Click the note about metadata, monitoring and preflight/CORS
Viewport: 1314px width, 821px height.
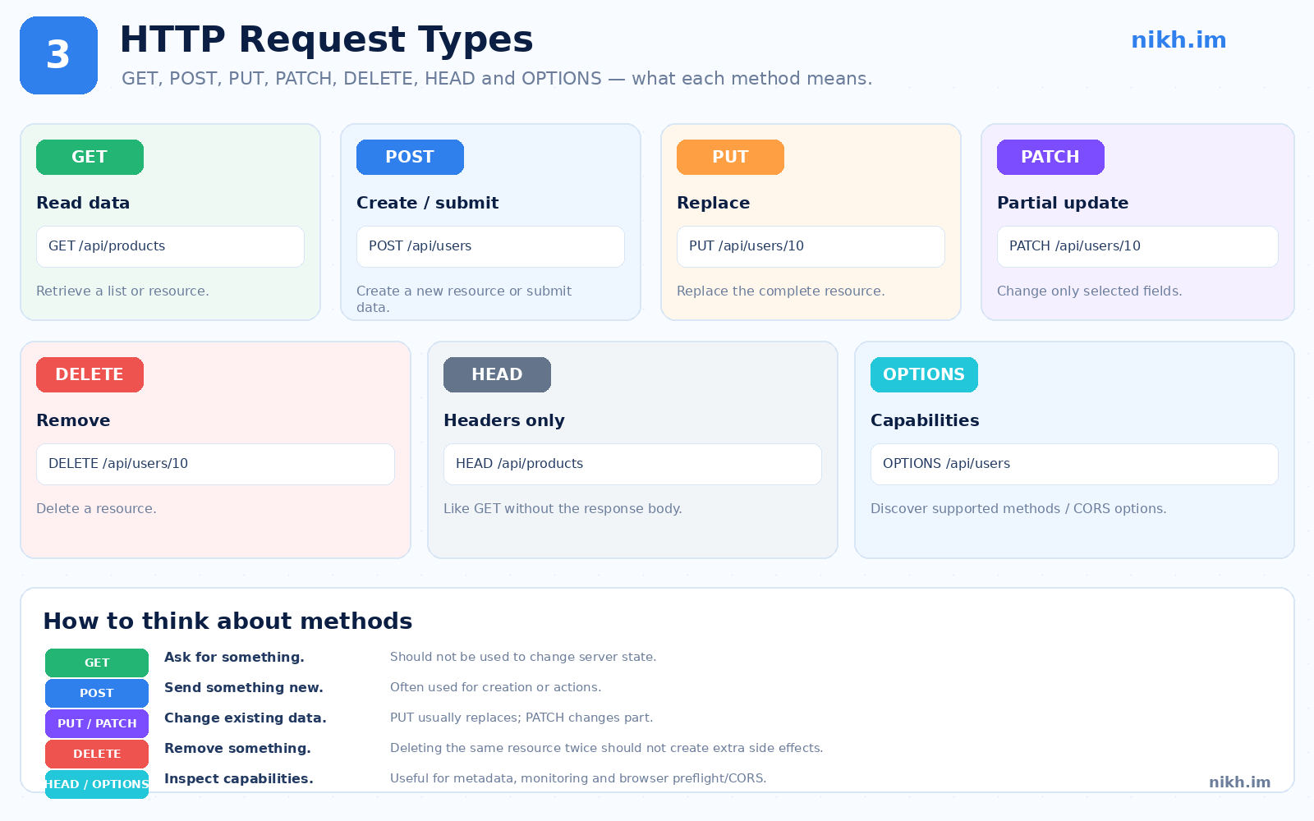(578, 778)
